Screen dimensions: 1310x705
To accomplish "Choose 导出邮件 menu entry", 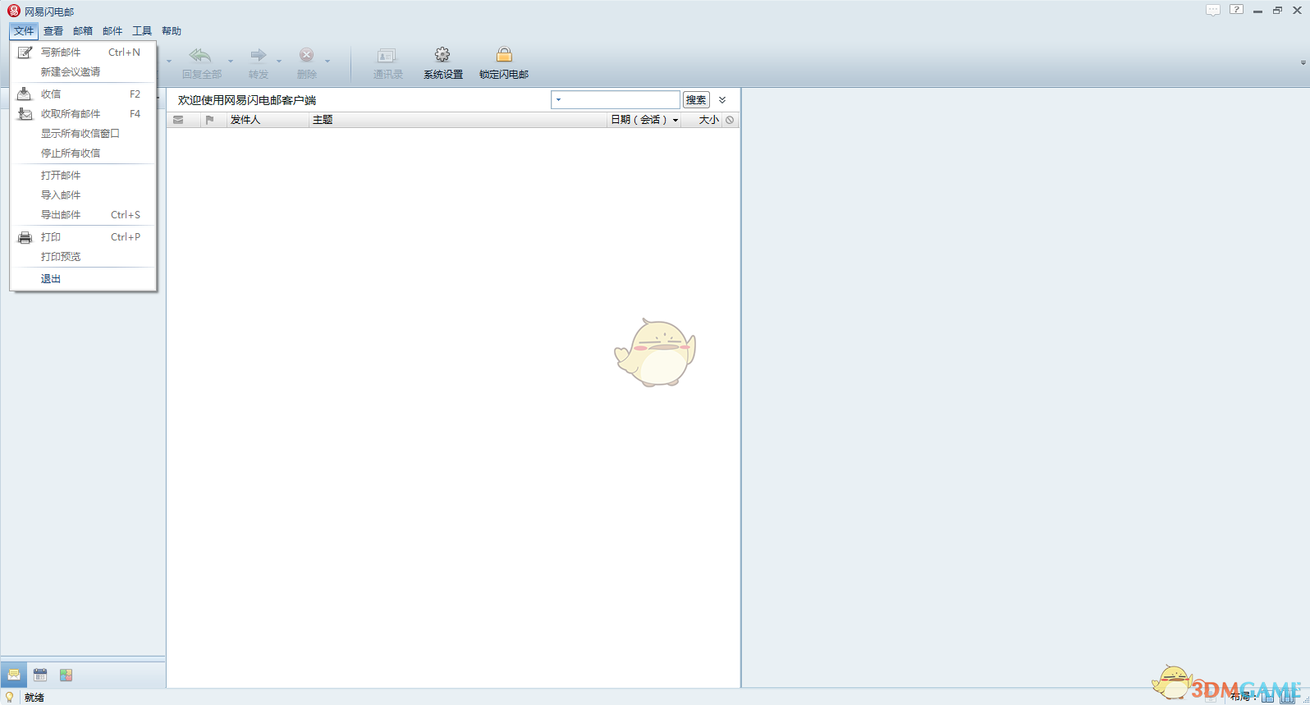I will click(83, 215).
